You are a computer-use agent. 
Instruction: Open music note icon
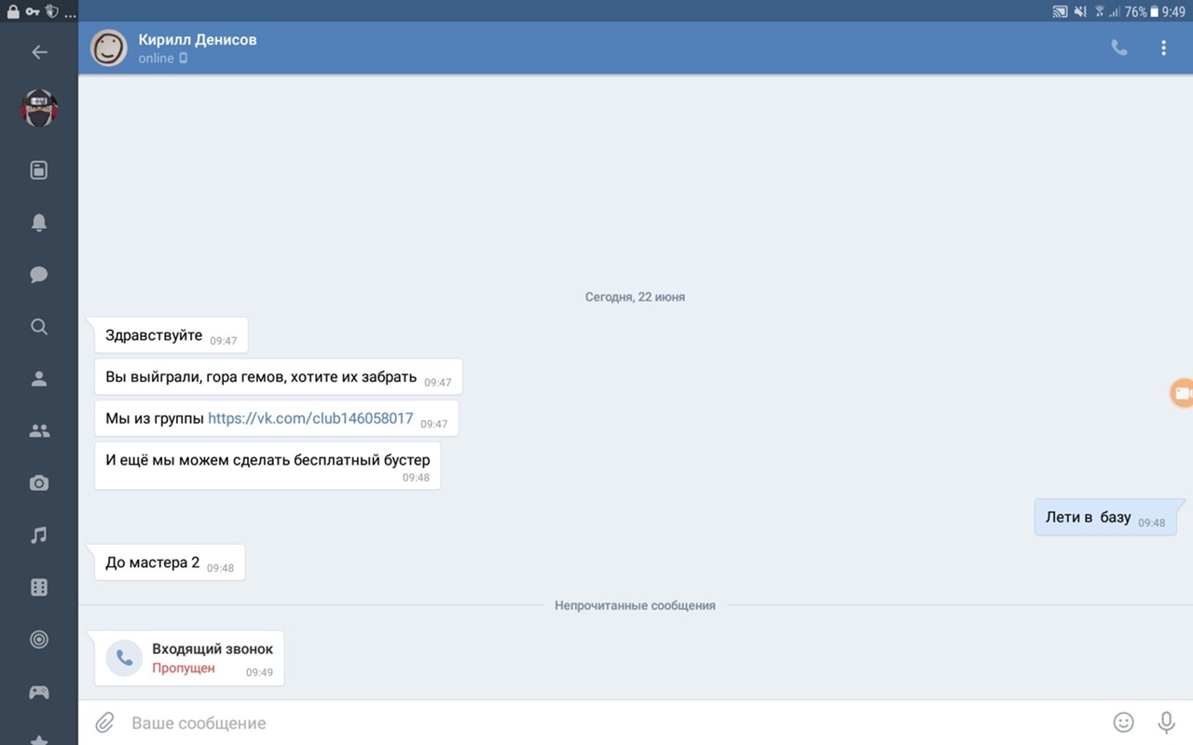click(x=39, y=535)
